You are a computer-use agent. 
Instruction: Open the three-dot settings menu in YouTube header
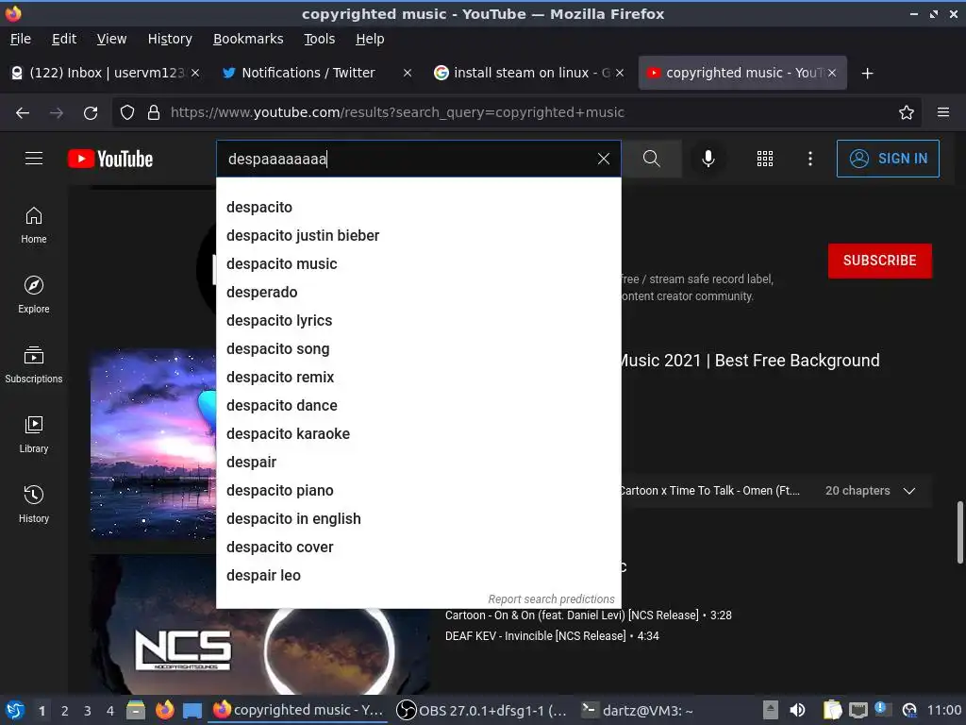coord(810,159)
